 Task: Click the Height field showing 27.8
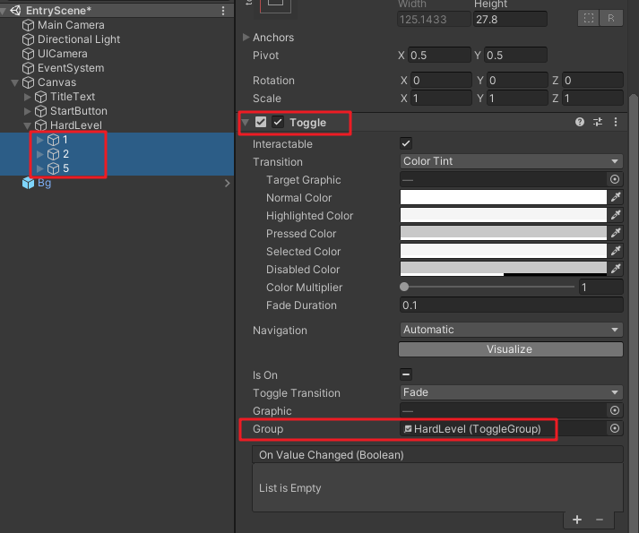(x=510, y=19)
